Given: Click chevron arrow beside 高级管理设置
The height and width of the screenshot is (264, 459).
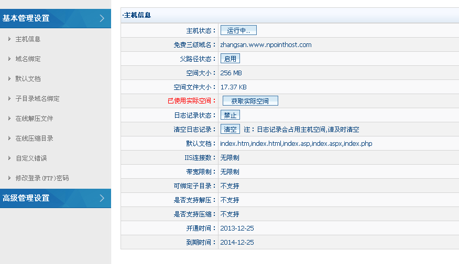Looking at the screenshot, I should tap(102, 198).
